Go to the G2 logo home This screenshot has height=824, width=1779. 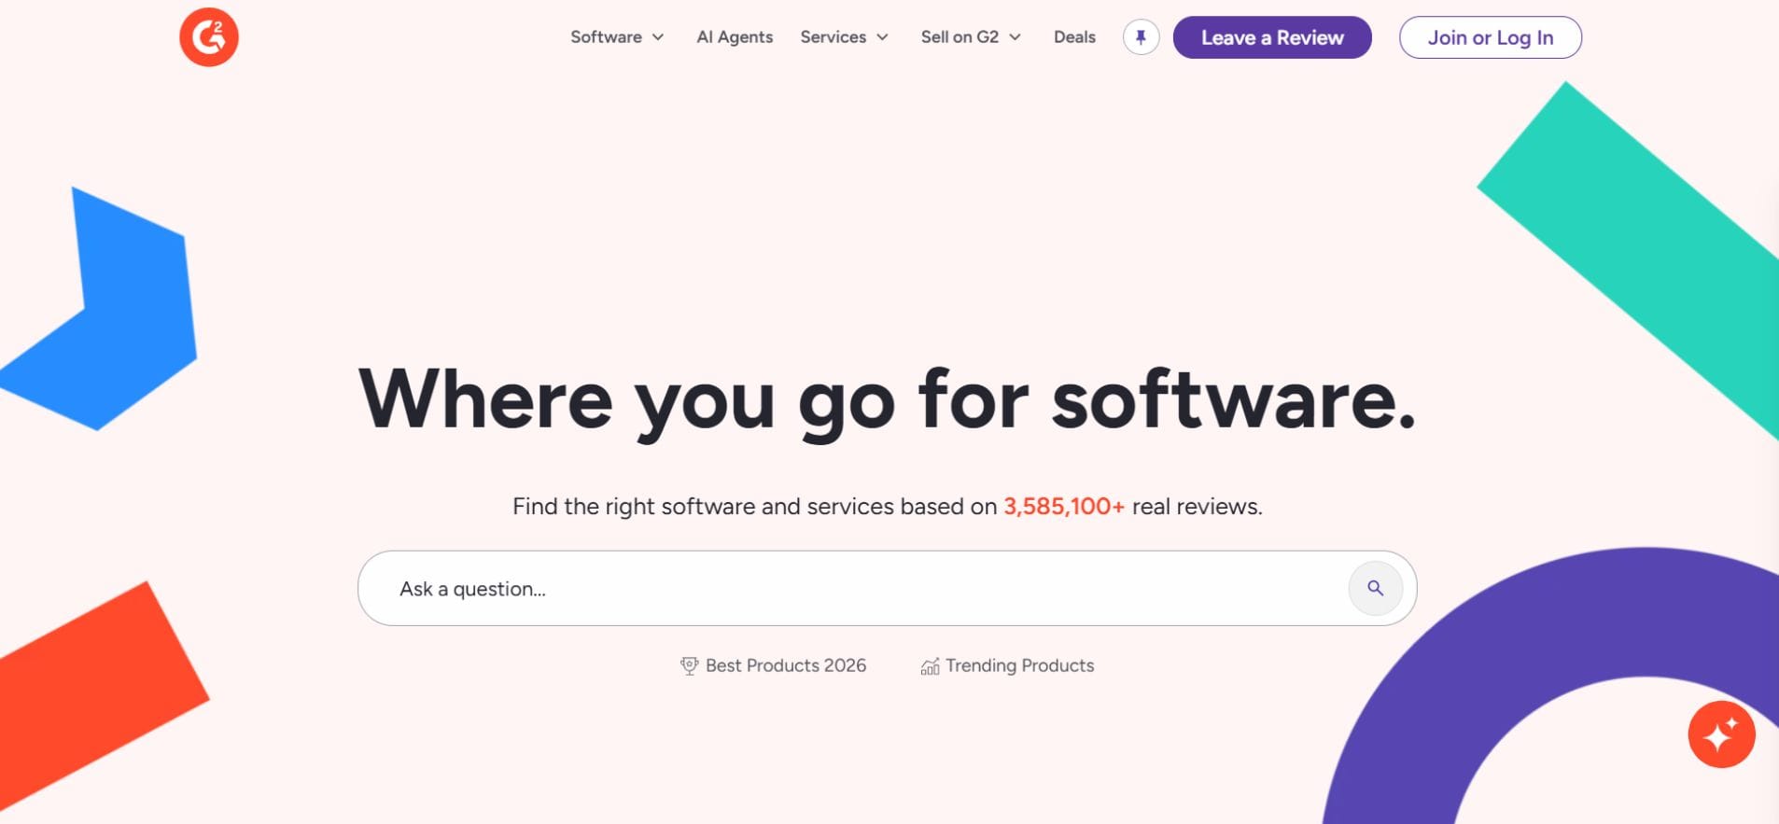tap(209, 37)
